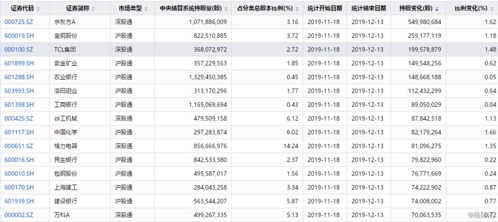Select the 建设银行 row name cell
Image resolution: width=498 pixels, height=222 pixels.
[66, 201]
